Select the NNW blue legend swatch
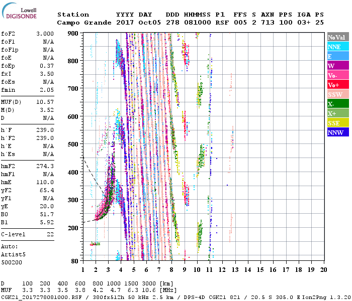This screenshot has width=352, height=301. (337, 132)
